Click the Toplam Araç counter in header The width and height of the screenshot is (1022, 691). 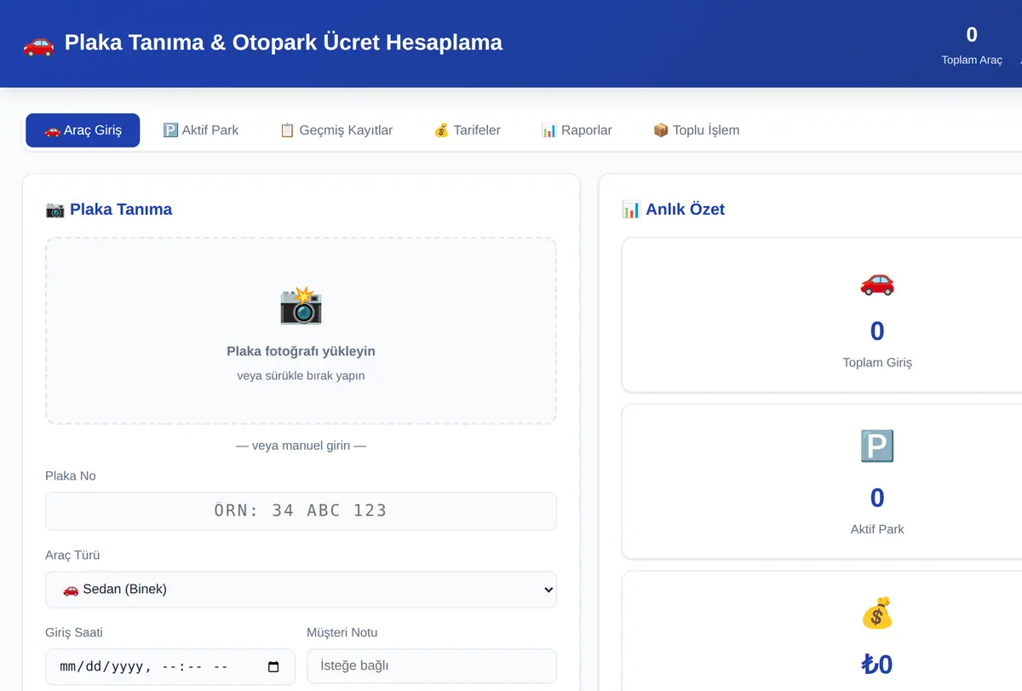(972, 45)
